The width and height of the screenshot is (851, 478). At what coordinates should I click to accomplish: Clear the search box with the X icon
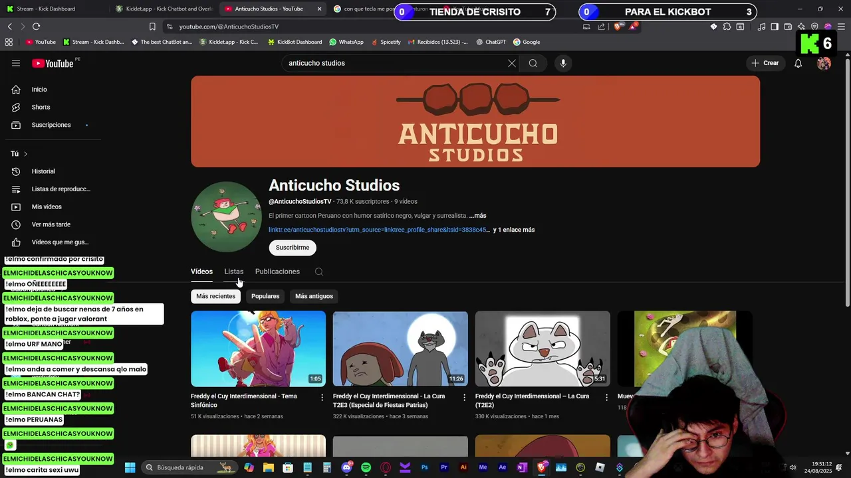tap(512, 63)
